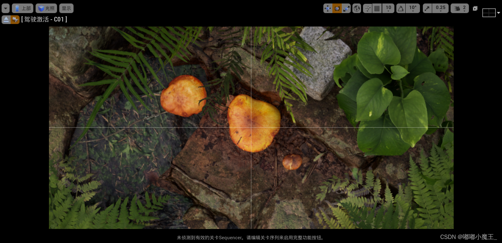502x243 pixels.
Task: Open the viewport options dropdown arrow
Action: click(6, 8)
